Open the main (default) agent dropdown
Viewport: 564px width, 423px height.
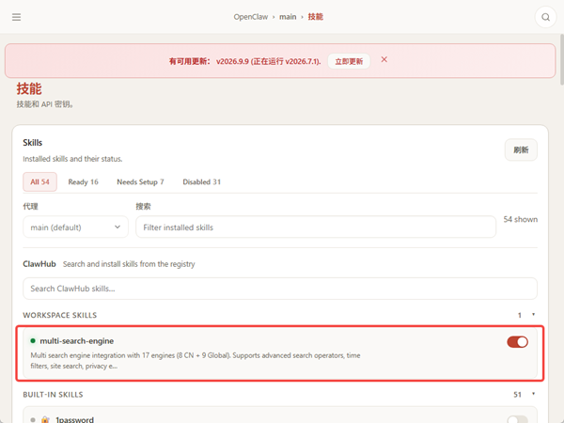pos(75,227)
